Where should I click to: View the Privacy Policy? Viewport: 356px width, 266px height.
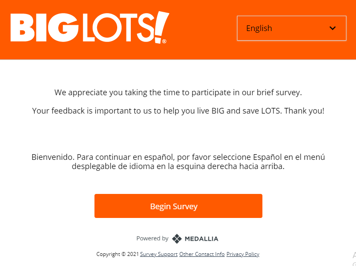click(243, 254)
